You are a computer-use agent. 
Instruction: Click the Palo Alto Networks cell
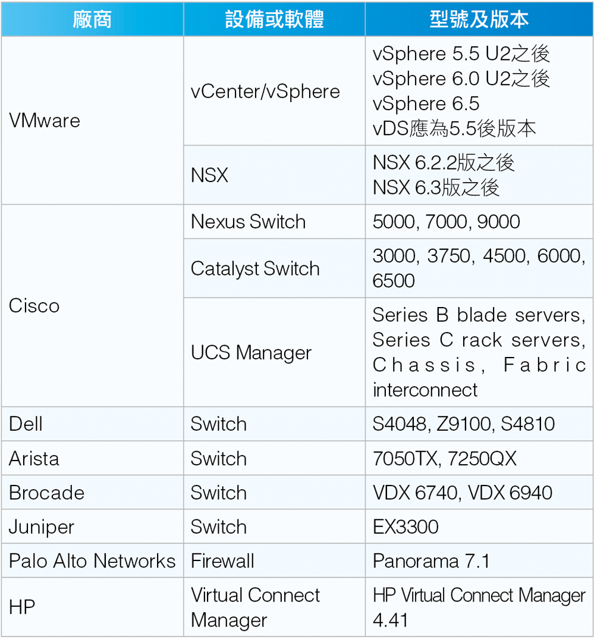(92, 560)
